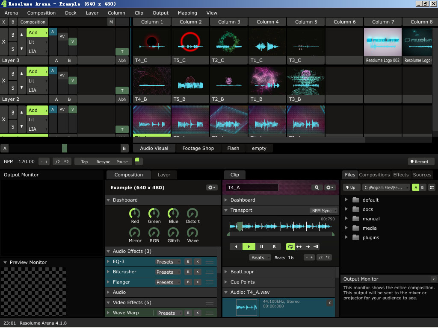Remove the Flanger effect with X
This screenshot has width=438, height=328.
pyautogui.click(x=198, y=282)
